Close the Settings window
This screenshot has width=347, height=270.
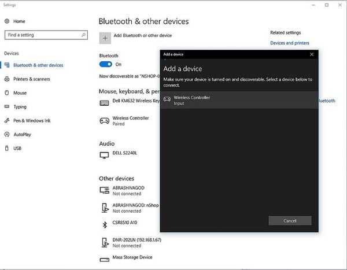click(340, 5)
